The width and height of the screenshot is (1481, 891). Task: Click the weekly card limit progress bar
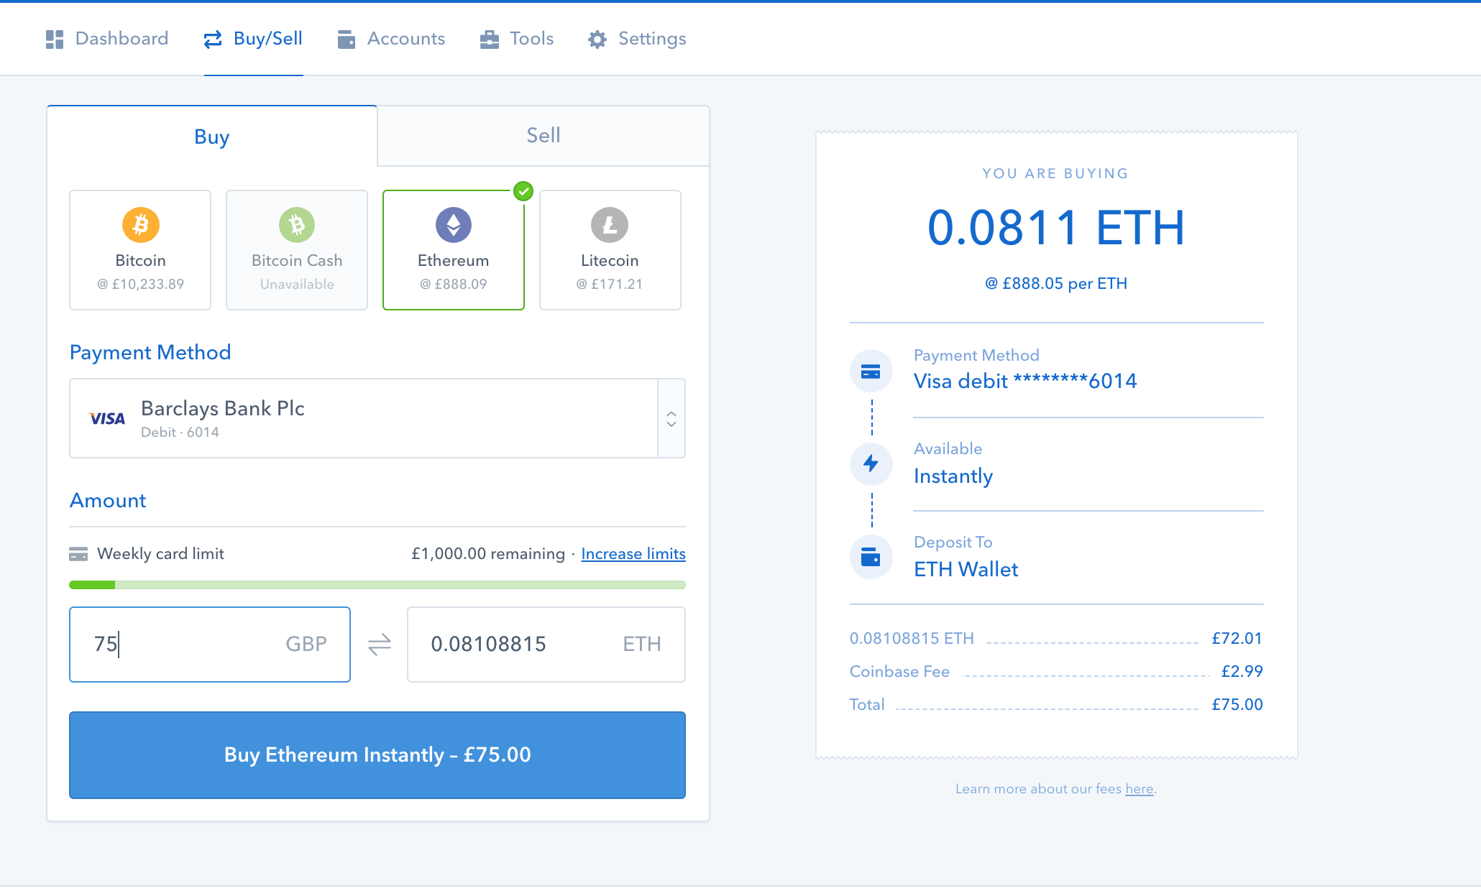[377, 585]
